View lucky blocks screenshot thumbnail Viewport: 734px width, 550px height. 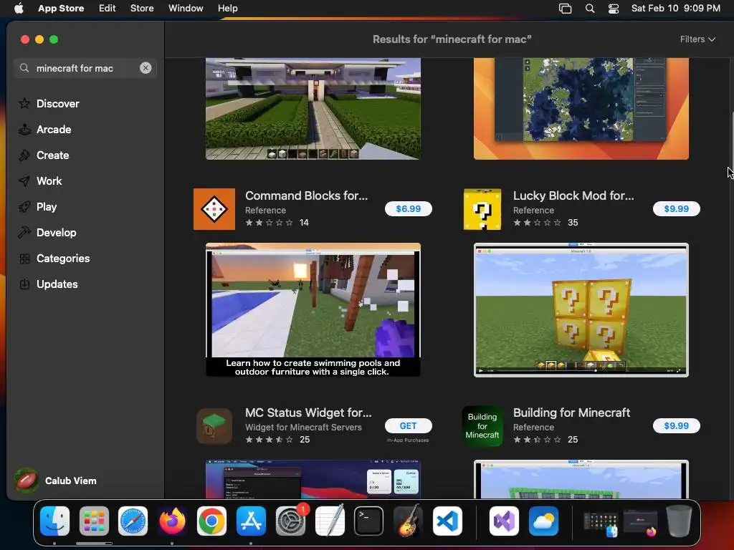coord(581,309)
